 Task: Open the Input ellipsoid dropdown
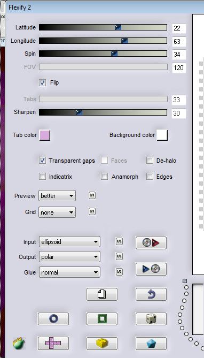point(69,242)
